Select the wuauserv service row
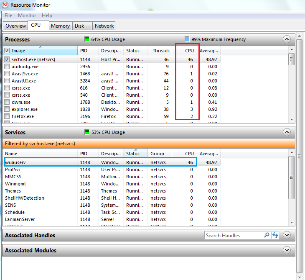 coord(112,162)
